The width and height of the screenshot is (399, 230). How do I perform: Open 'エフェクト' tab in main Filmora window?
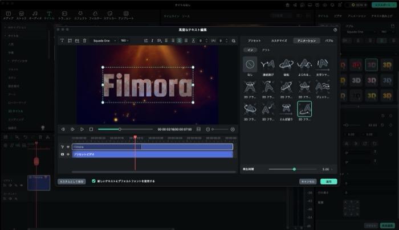click(80, 15)
